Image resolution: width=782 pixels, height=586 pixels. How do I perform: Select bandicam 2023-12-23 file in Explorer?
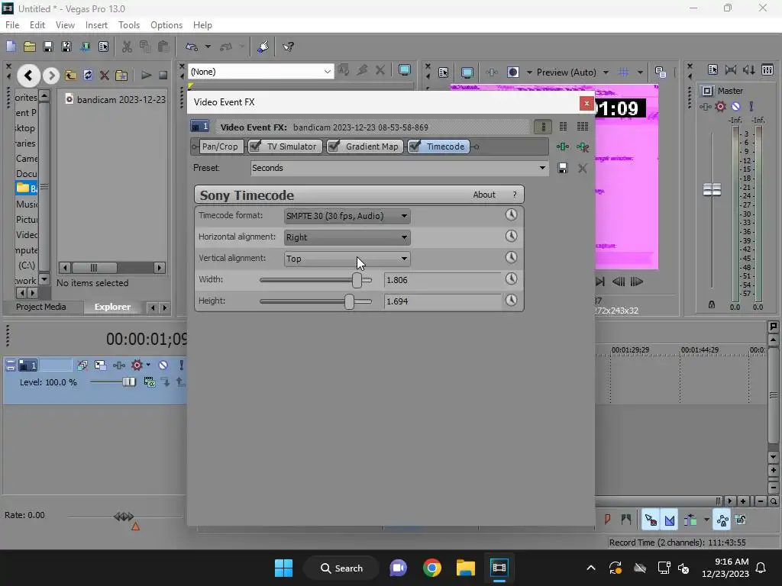coord(116,100)
